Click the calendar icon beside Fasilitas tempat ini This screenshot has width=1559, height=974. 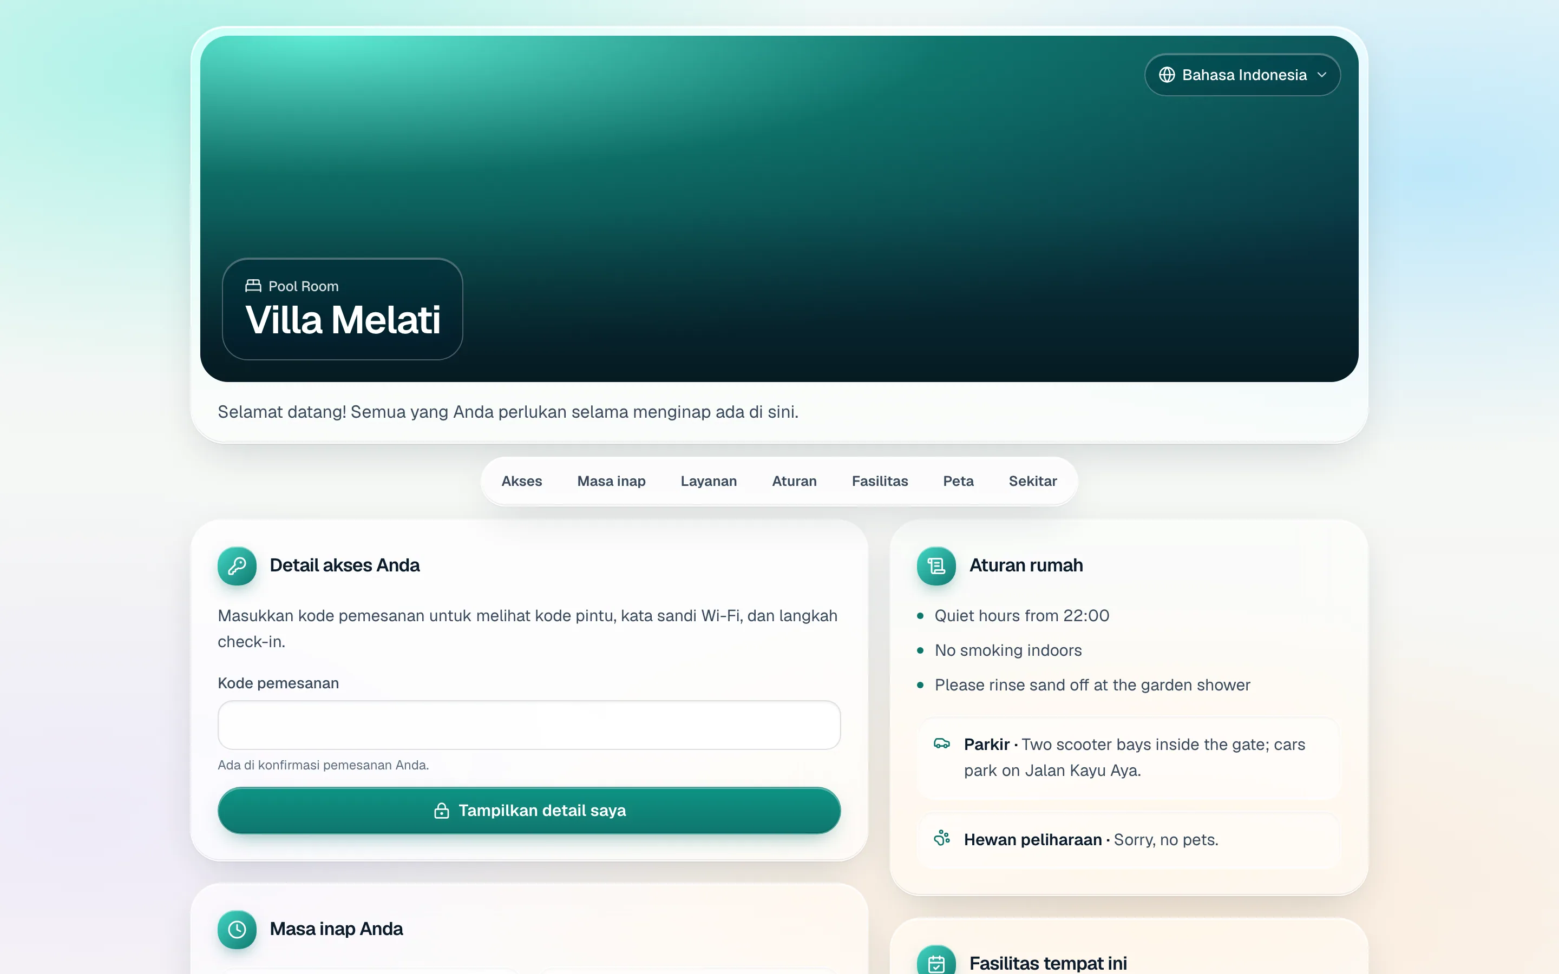[x=936, y=963]
